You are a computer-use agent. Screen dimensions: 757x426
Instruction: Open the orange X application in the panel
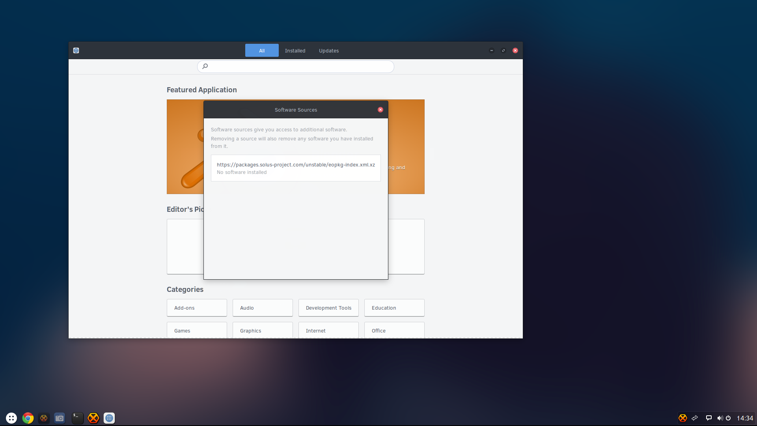point(93,418)
